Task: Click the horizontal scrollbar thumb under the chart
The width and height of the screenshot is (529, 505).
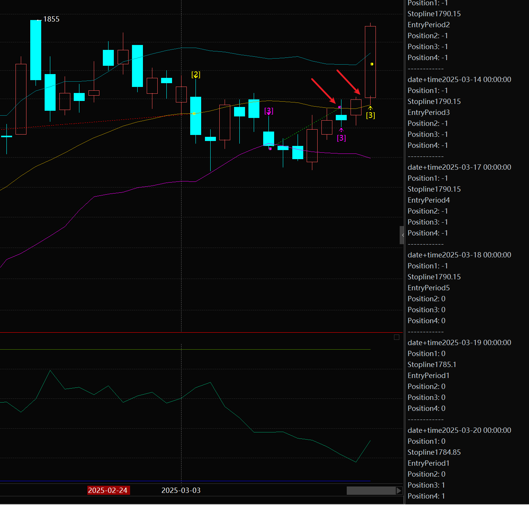Action: (x=371, y=491)
